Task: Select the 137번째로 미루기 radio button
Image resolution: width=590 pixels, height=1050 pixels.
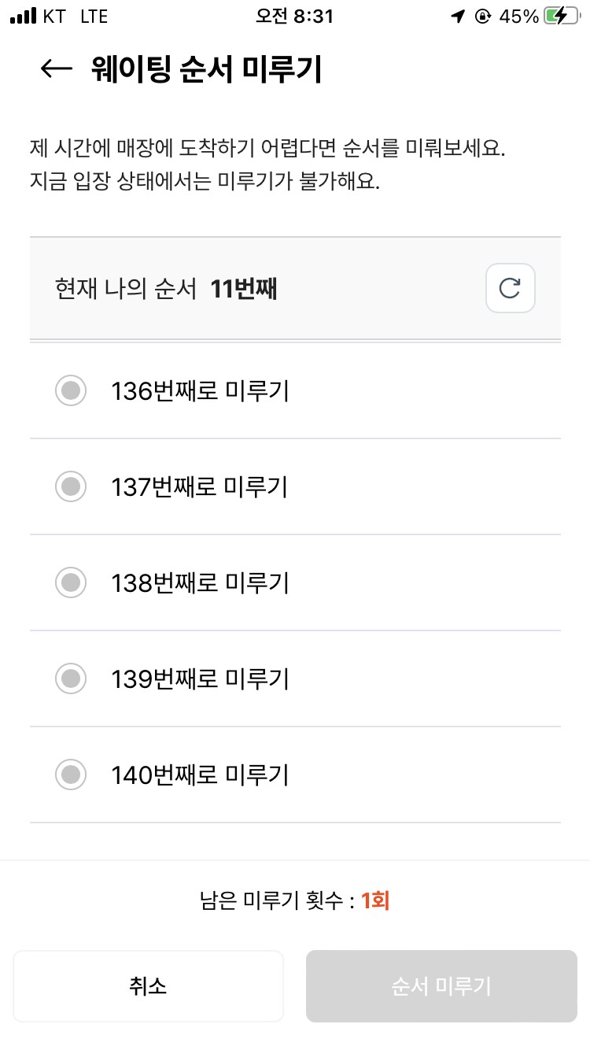Action: (71, 486)
